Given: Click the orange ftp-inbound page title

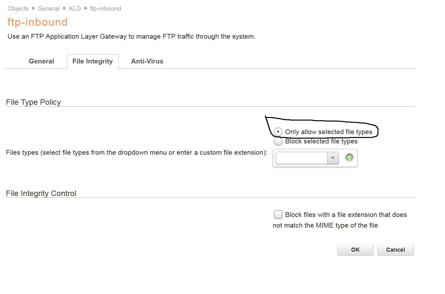Looking at the screenshot, I should click(x=37, y=22).
